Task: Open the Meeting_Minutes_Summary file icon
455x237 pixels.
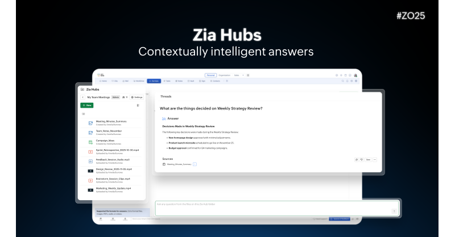Action: (90, 123)
